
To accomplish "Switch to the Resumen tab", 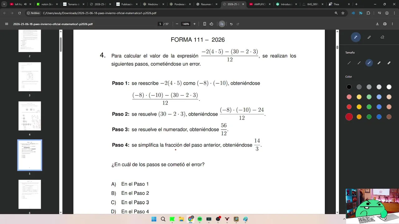I will 206,4.
